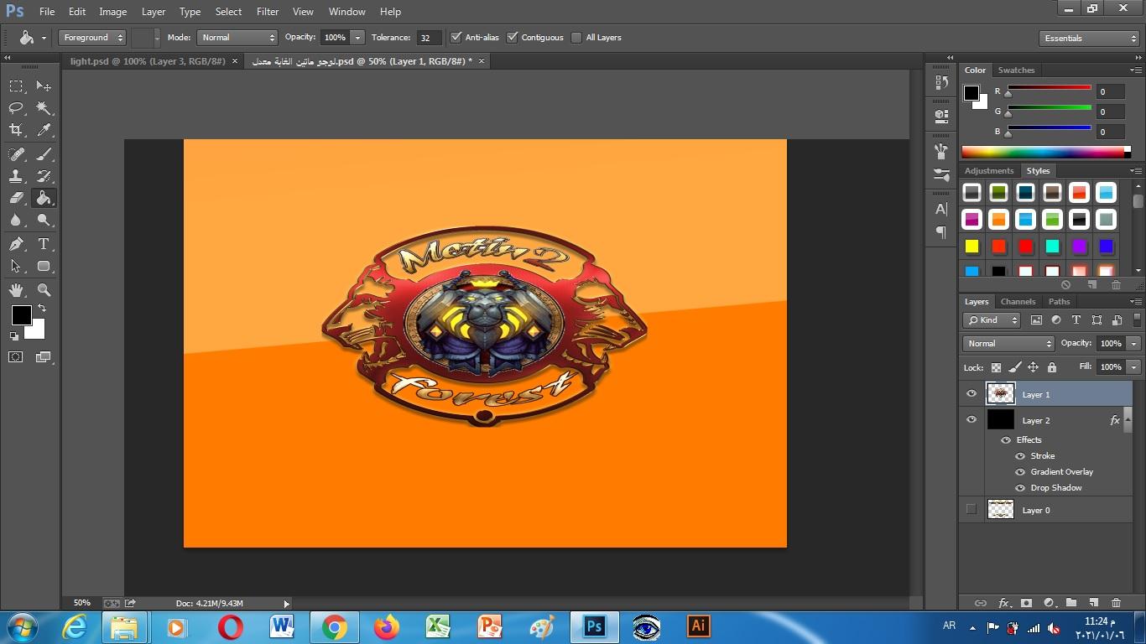
Task: Pick the Magic Wand tool
Action: (44, 108)
